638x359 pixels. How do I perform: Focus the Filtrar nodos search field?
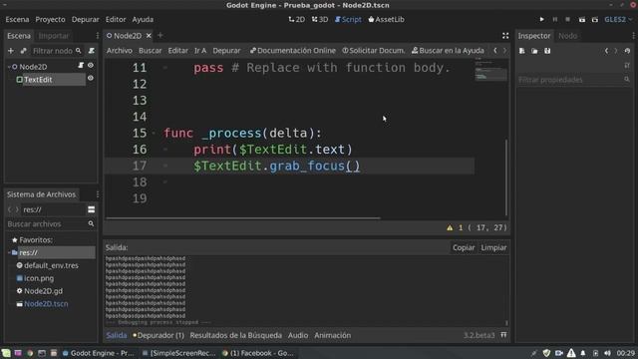tap(57, 51)
